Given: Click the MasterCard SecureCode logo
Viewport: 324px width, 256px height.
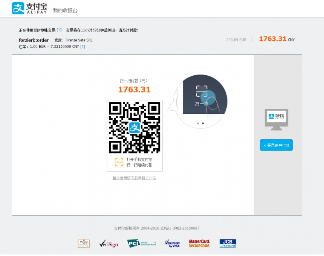Looking at the screenshot, I should [199, 244].
